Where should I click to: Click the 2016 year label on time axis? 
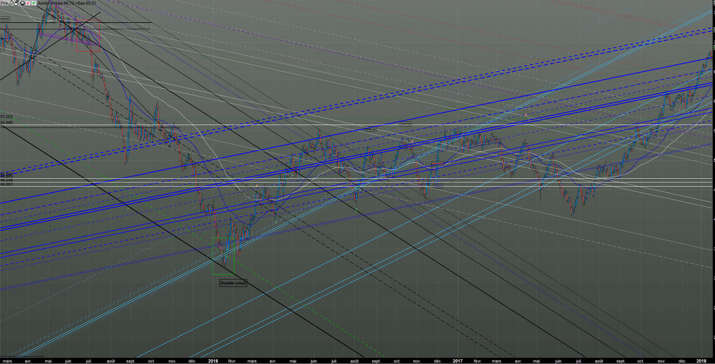tap(213, 360)
